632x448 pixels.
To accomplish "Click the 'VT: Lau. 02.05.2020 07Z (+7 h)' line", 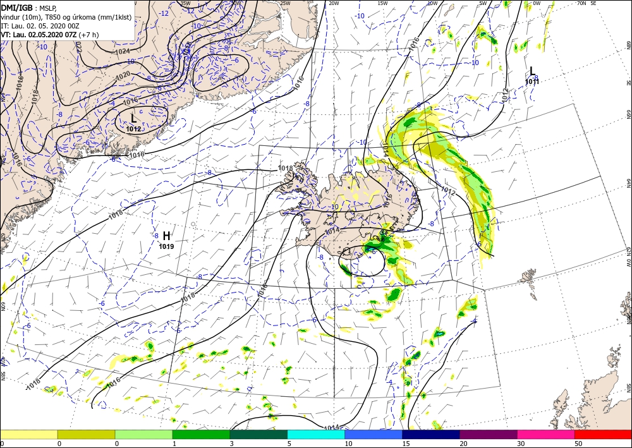I will pyautogui.click(x=49, y=35).
